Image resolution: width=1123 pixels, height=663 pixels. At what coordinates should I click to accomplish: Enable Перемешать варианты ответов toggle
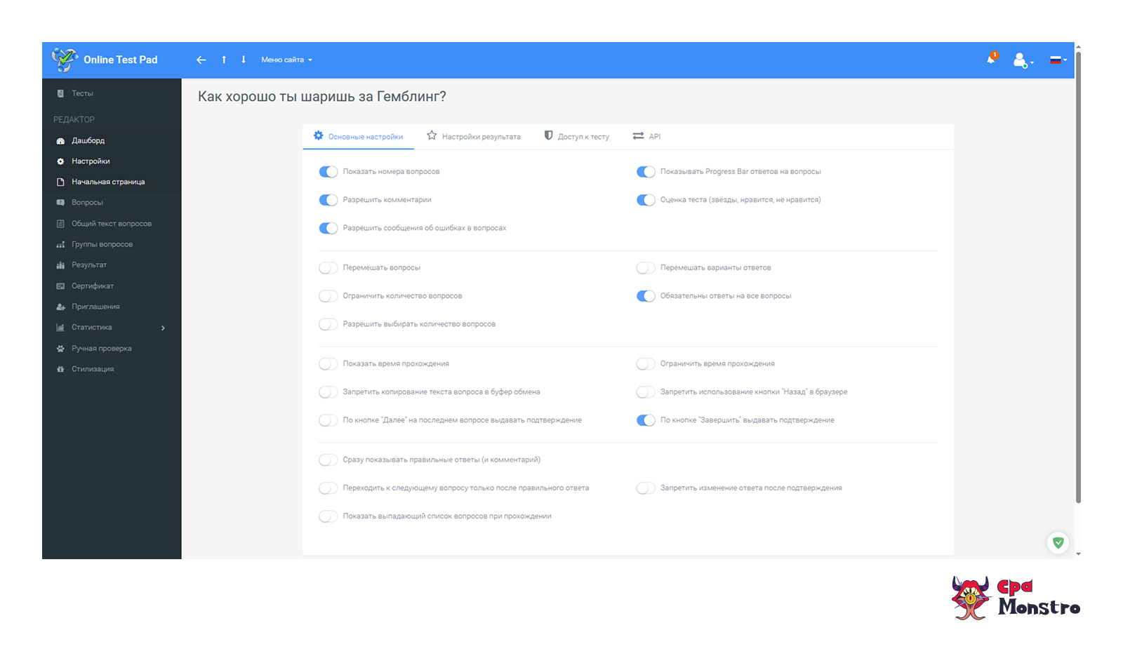coord(646,268)
